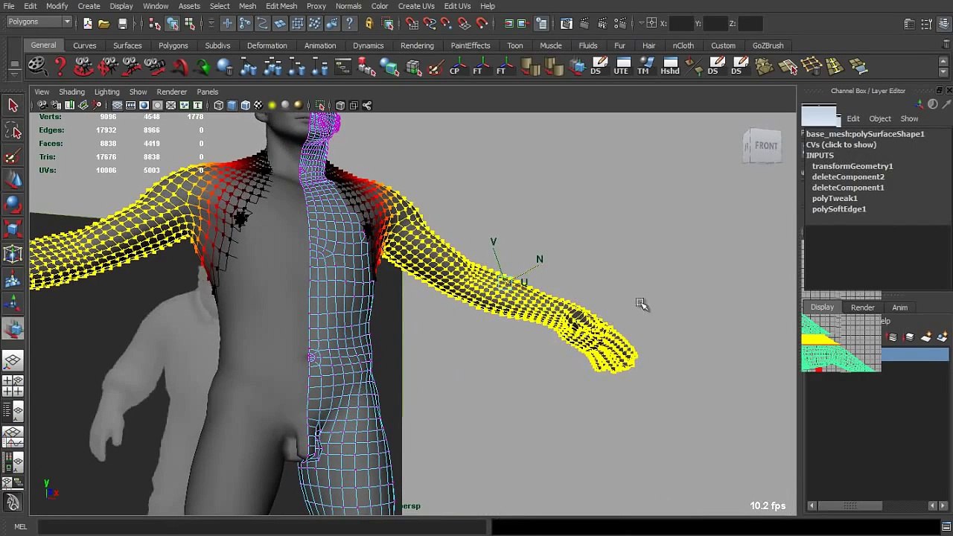Click the Hshd shelf icon
953x536 pixels.
click(669, 67)
